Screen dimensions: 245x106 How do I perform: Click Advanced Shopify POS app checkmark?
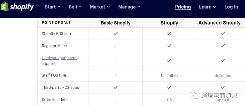223,33
